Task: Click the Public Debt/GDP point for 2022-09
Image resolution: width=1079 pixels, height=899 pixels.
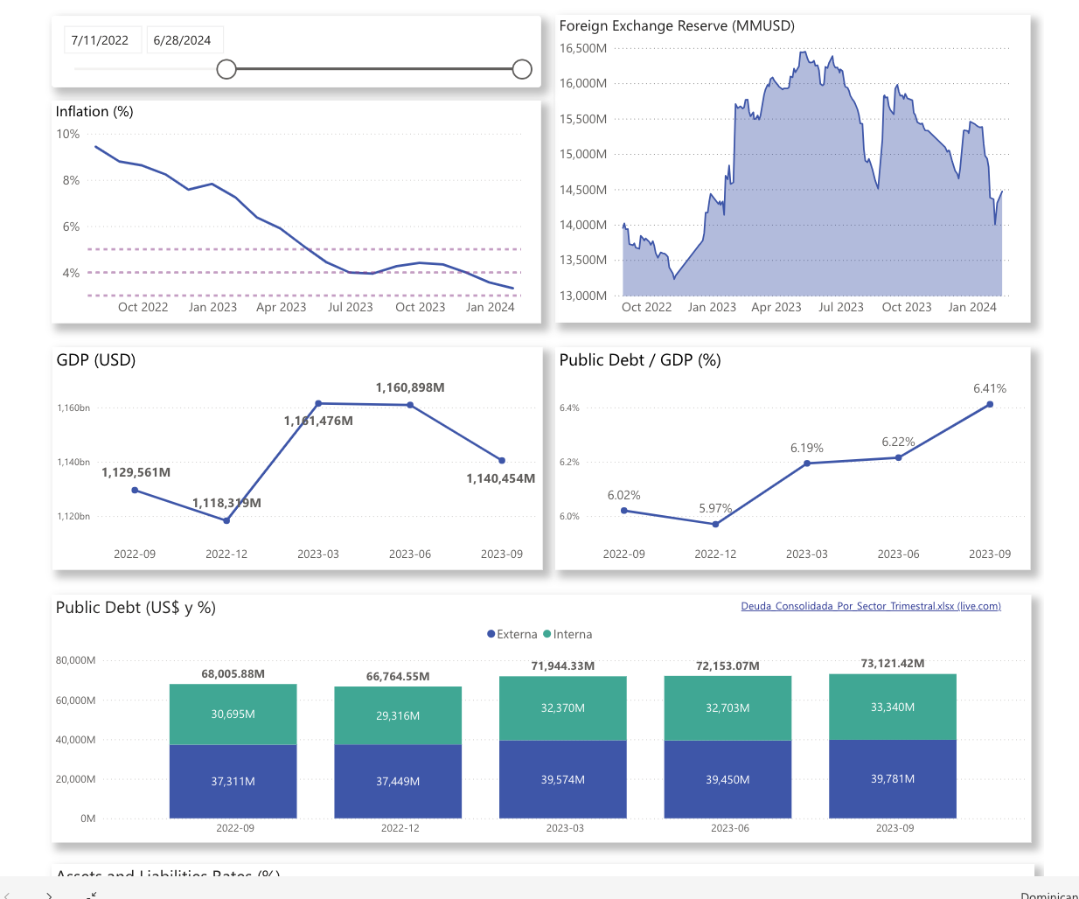Action: tap(624, 511)
